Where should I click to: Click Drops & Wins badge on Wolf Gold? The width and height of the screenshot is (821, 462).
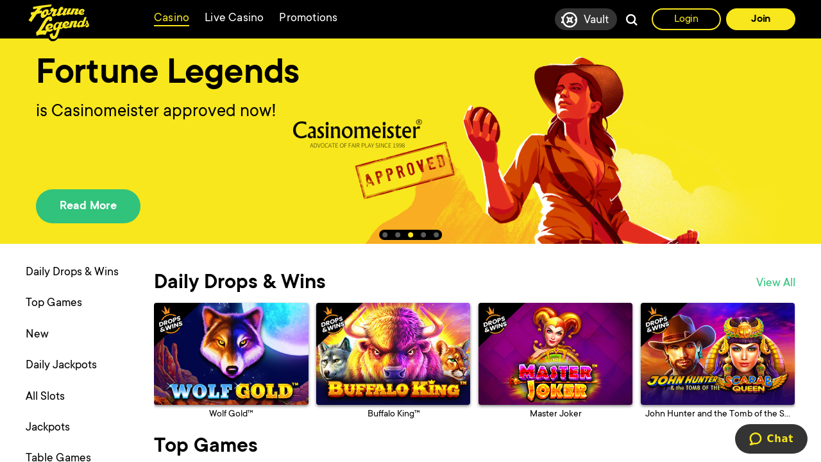pyautogui.click(x=171, y=319)
